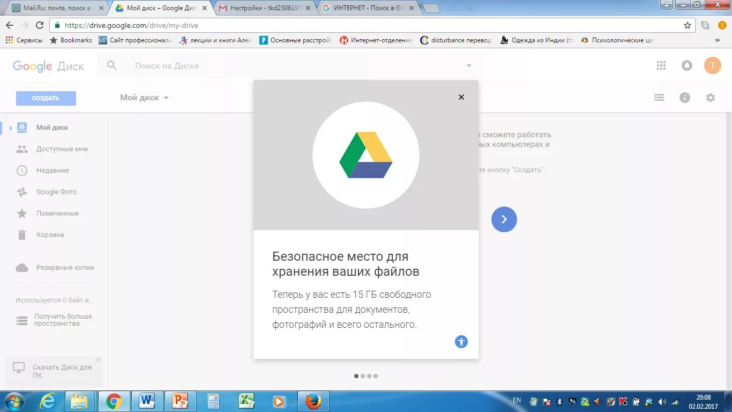The width and height of the screenshot is (732, 412).
Task: Show the details info panel
Action: [685, 97]
